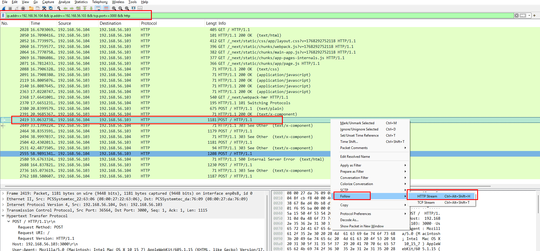540x251 pixels.
Task: Collapse the Hypertext Transfer Protocol node
Action: point(3,216)
